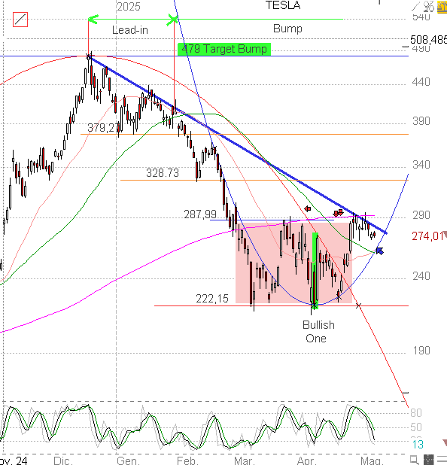447x465 pixels.
Task: Click the 340 price axis label
Action: coord(421,164)
